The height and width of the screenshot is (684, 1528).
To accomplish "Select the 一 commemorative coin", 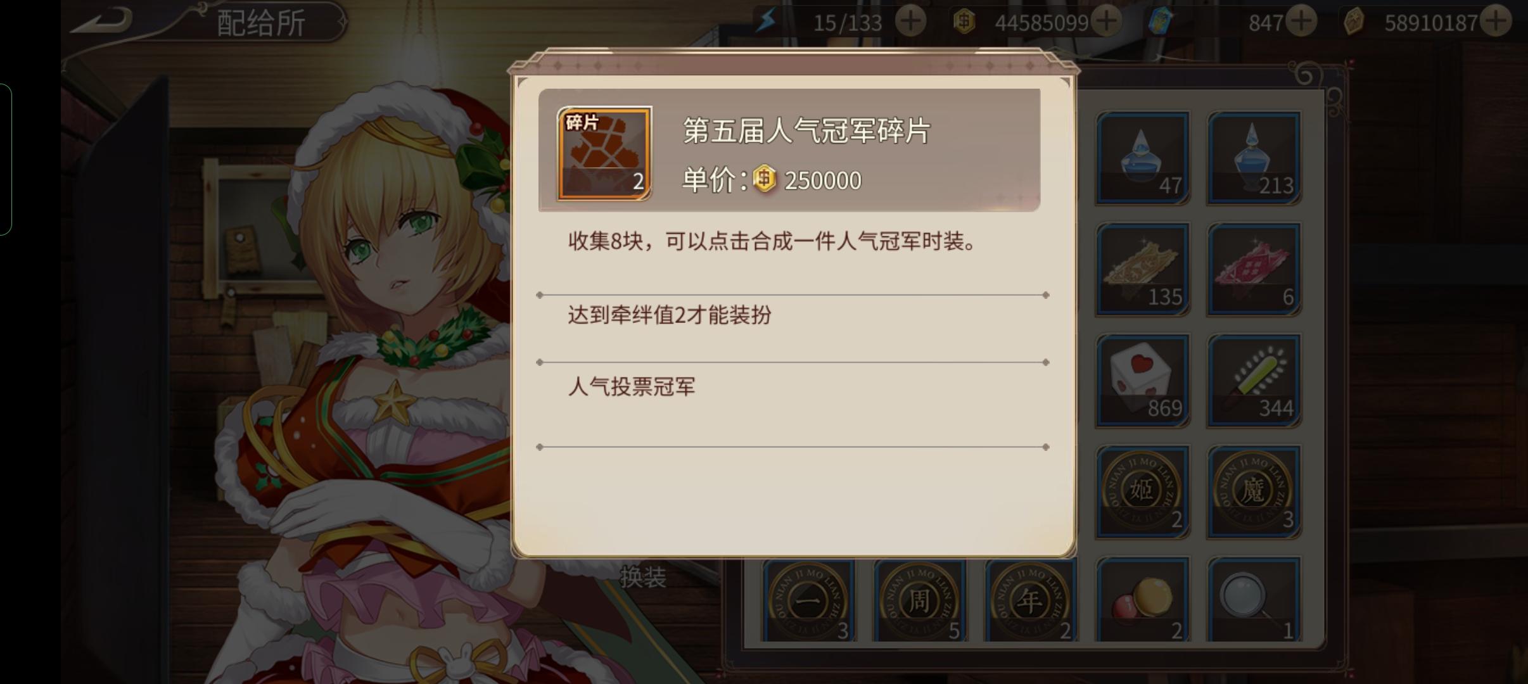I will tap(808, 600).
